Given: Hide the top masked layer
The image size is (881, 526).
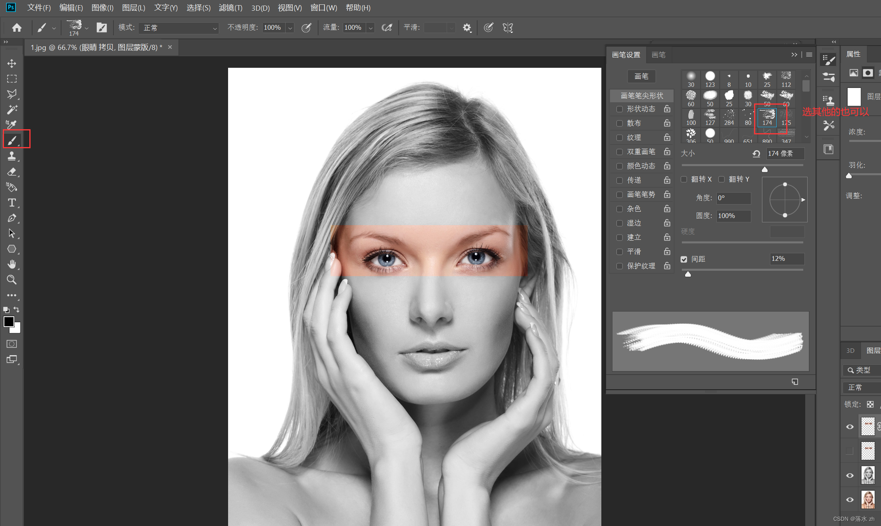Looking at the screenshot, I should tap(850, 427).
